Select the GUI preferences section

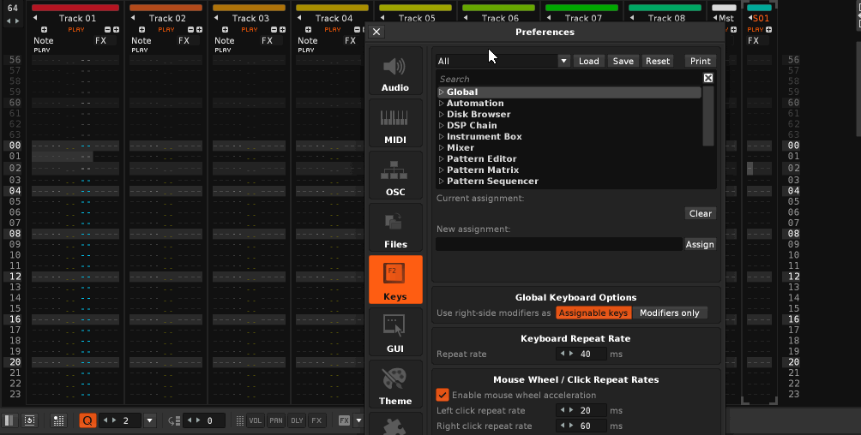(395, 334)
